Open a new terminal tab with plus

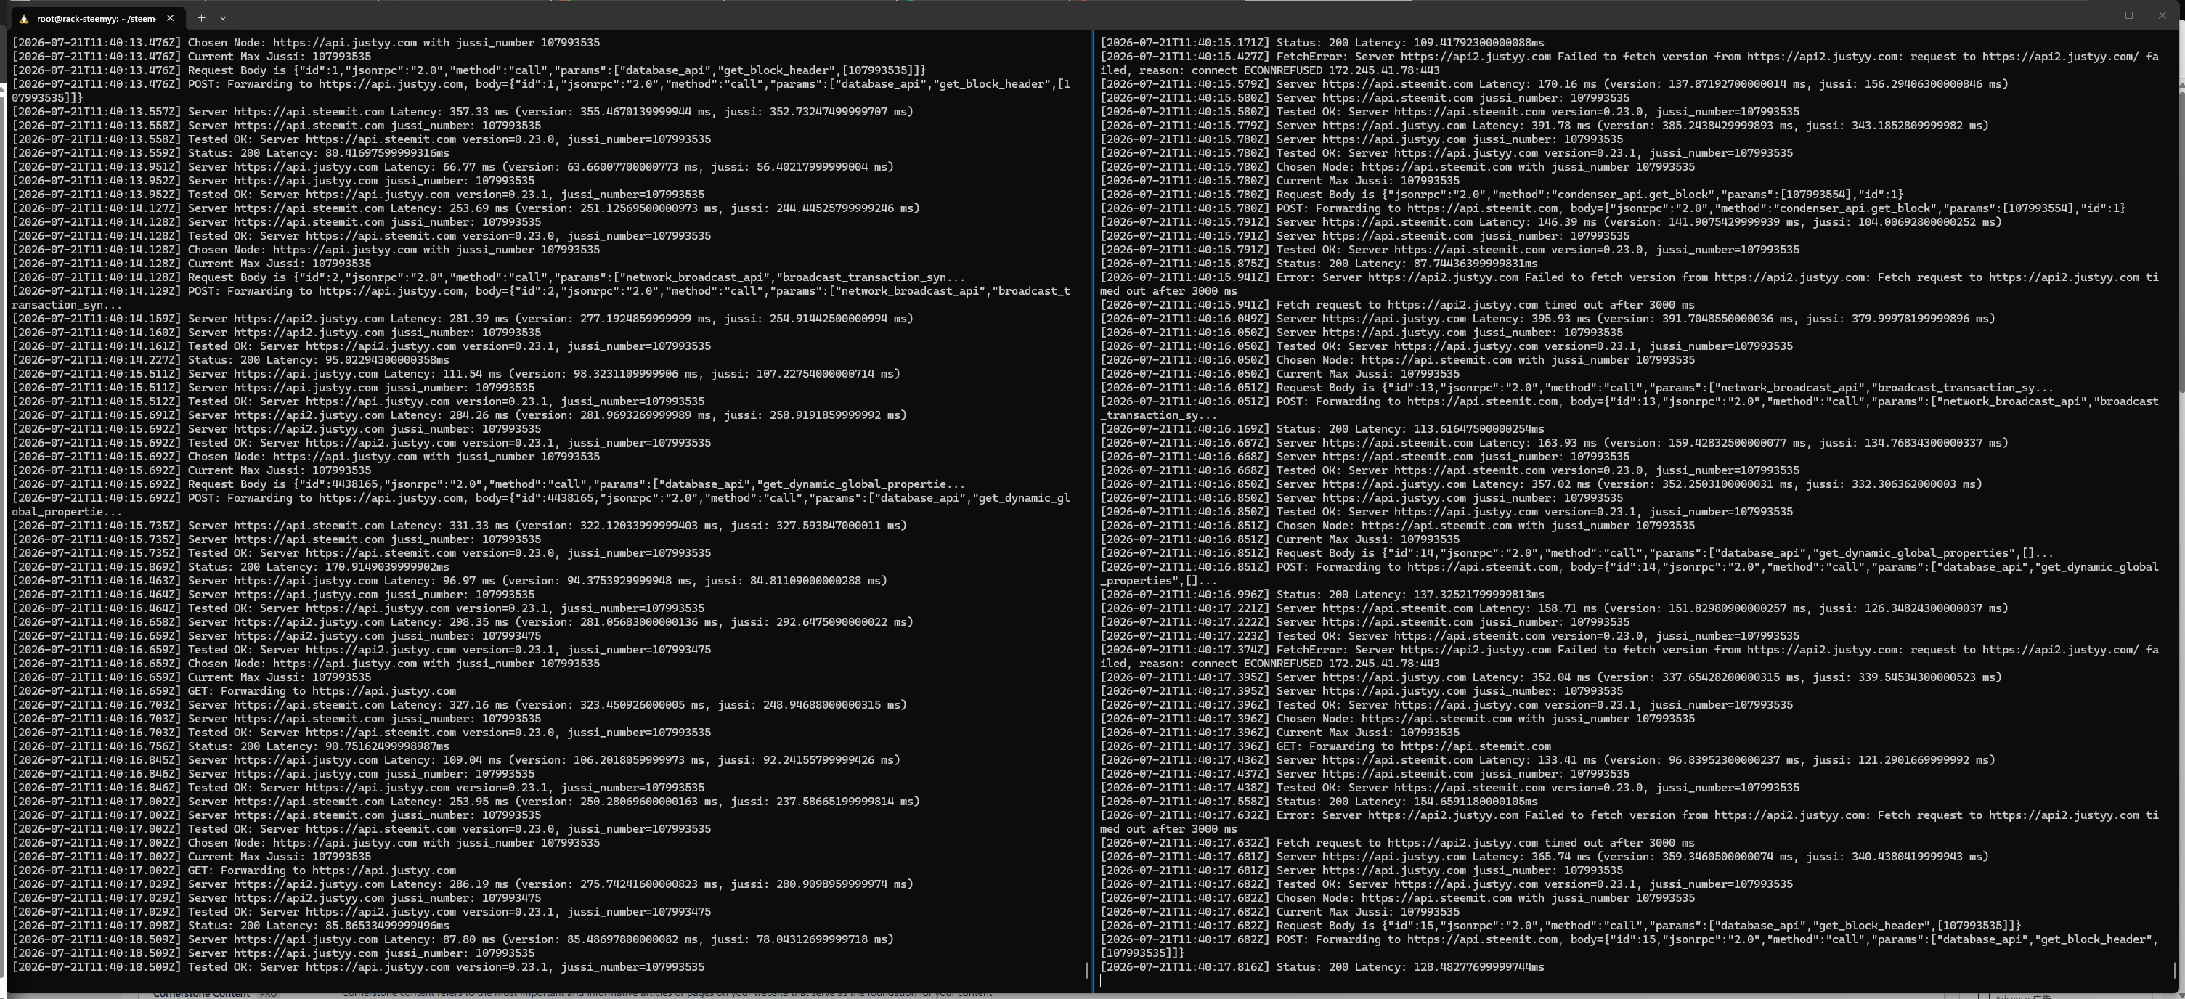coord(201,18)
